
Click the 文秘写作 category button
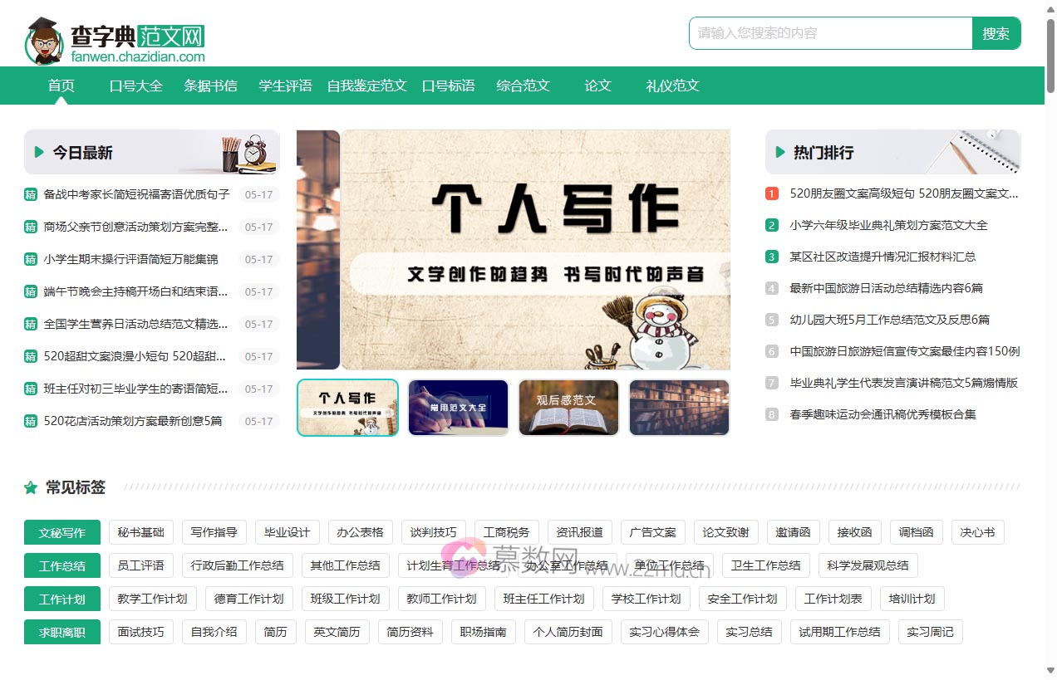(x=61, y=532)
